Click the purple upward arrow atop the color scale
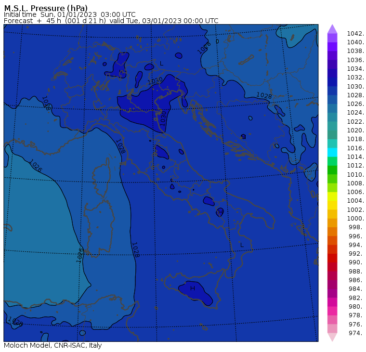Viewport: 366px width, 352px height. [x=332, y=29]
